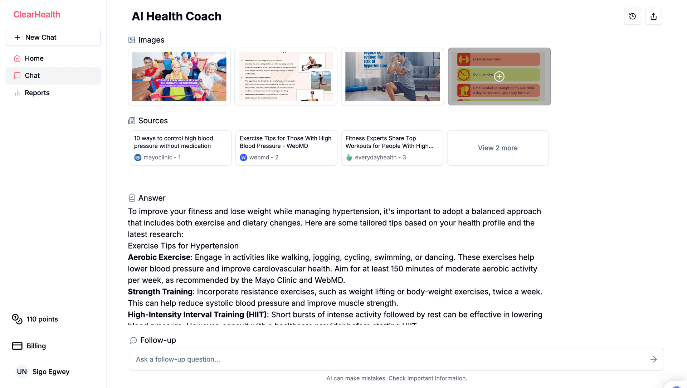This screenshot has height=388, width=687.
Task: Select the Chat menu item
Action: pyautogui.click(x=53, y=75)
